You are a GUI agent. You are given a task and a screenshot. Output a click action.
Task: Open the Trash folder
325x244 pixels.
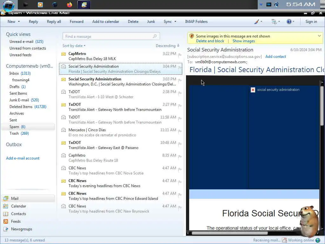(19, 133)
